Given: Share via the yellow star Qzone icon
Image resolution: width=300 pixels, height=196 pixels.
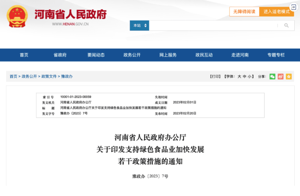Looking at the screenshot, I should click(x=288, y=77).
